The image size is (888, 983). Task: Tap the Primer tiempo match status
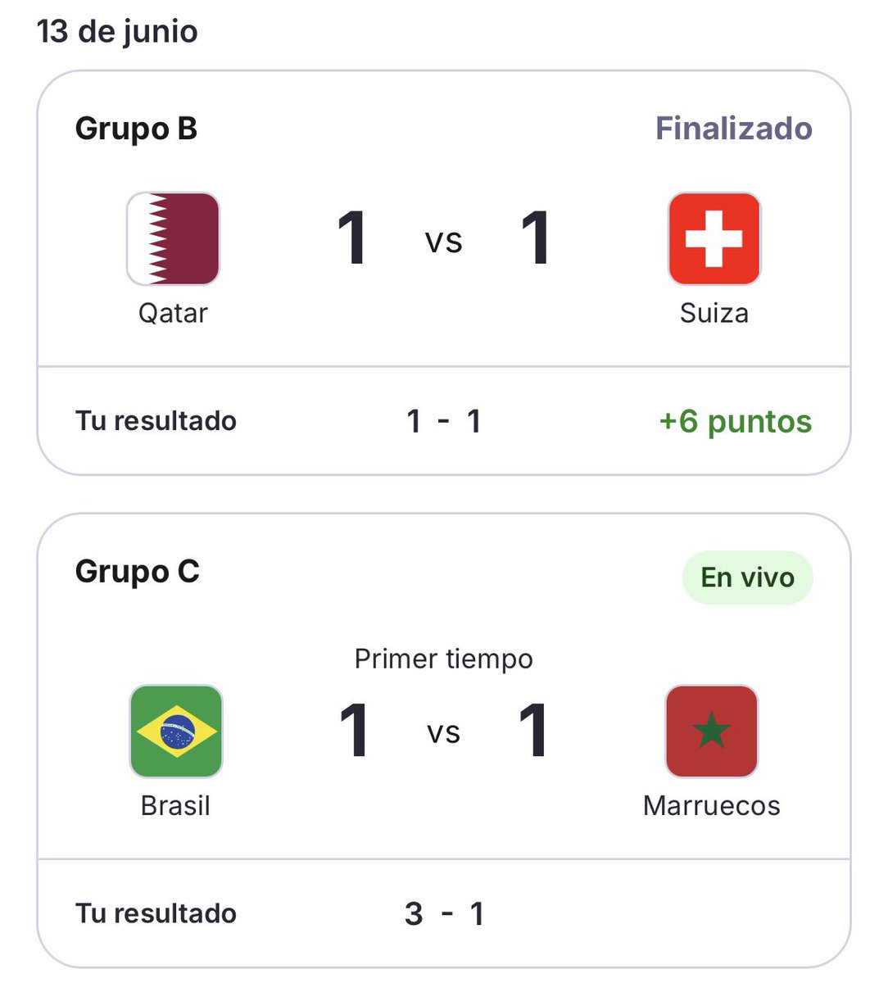pyautogui.click(x=444, y=659)
